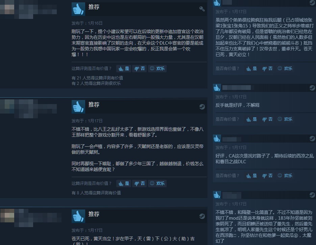Vote 是 on the 黄天必立 side review
Viewport: 316px width, 245px height.
coord(251,69)
